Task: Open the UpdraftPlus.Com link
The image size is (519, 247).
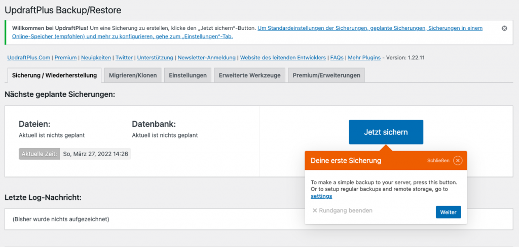Action: 29,58
